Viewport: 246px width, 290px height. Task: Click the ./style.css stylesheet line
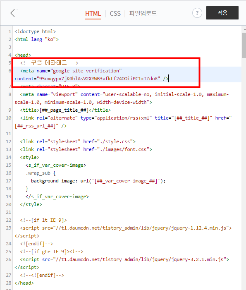(x=78, y=141)
